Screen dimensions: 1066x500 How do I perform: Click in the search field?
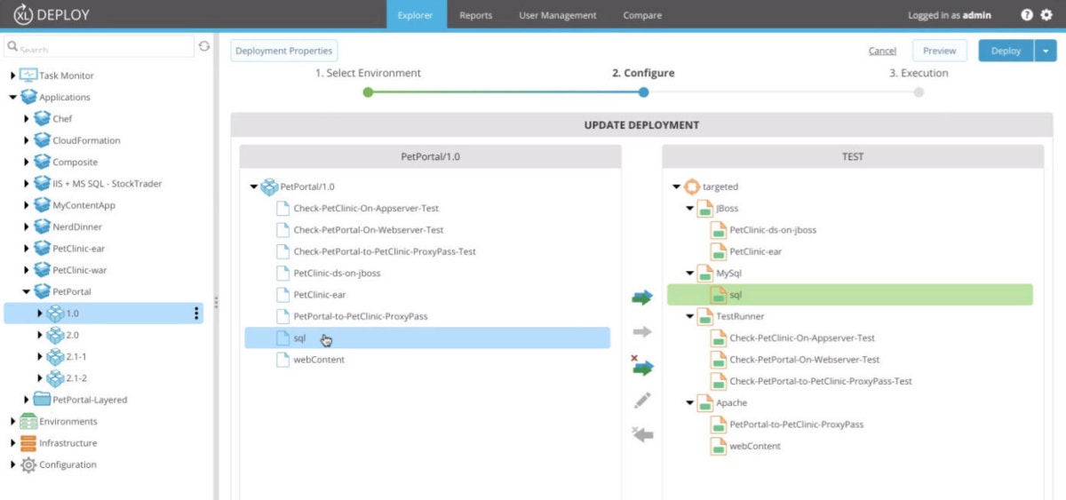[x=99, y=46]
